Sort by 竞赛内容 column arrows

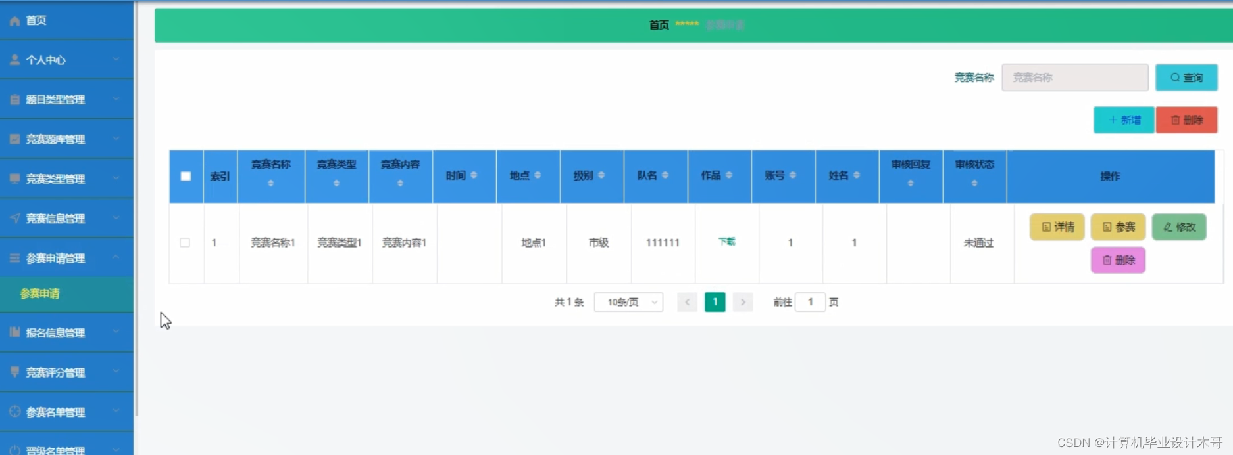point(400,183)
